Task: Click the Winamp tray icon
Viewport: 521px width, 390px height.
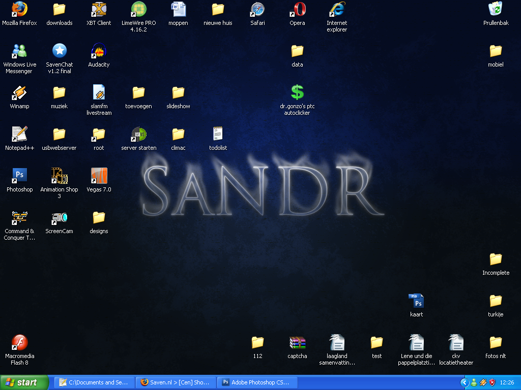Action: coord(483,383)
